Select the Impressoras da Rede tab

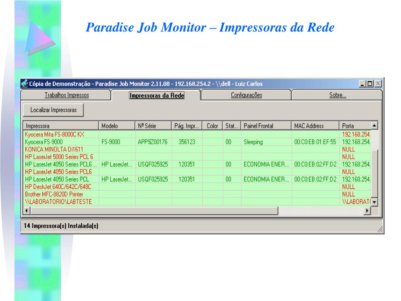click(x=157, y=96)
